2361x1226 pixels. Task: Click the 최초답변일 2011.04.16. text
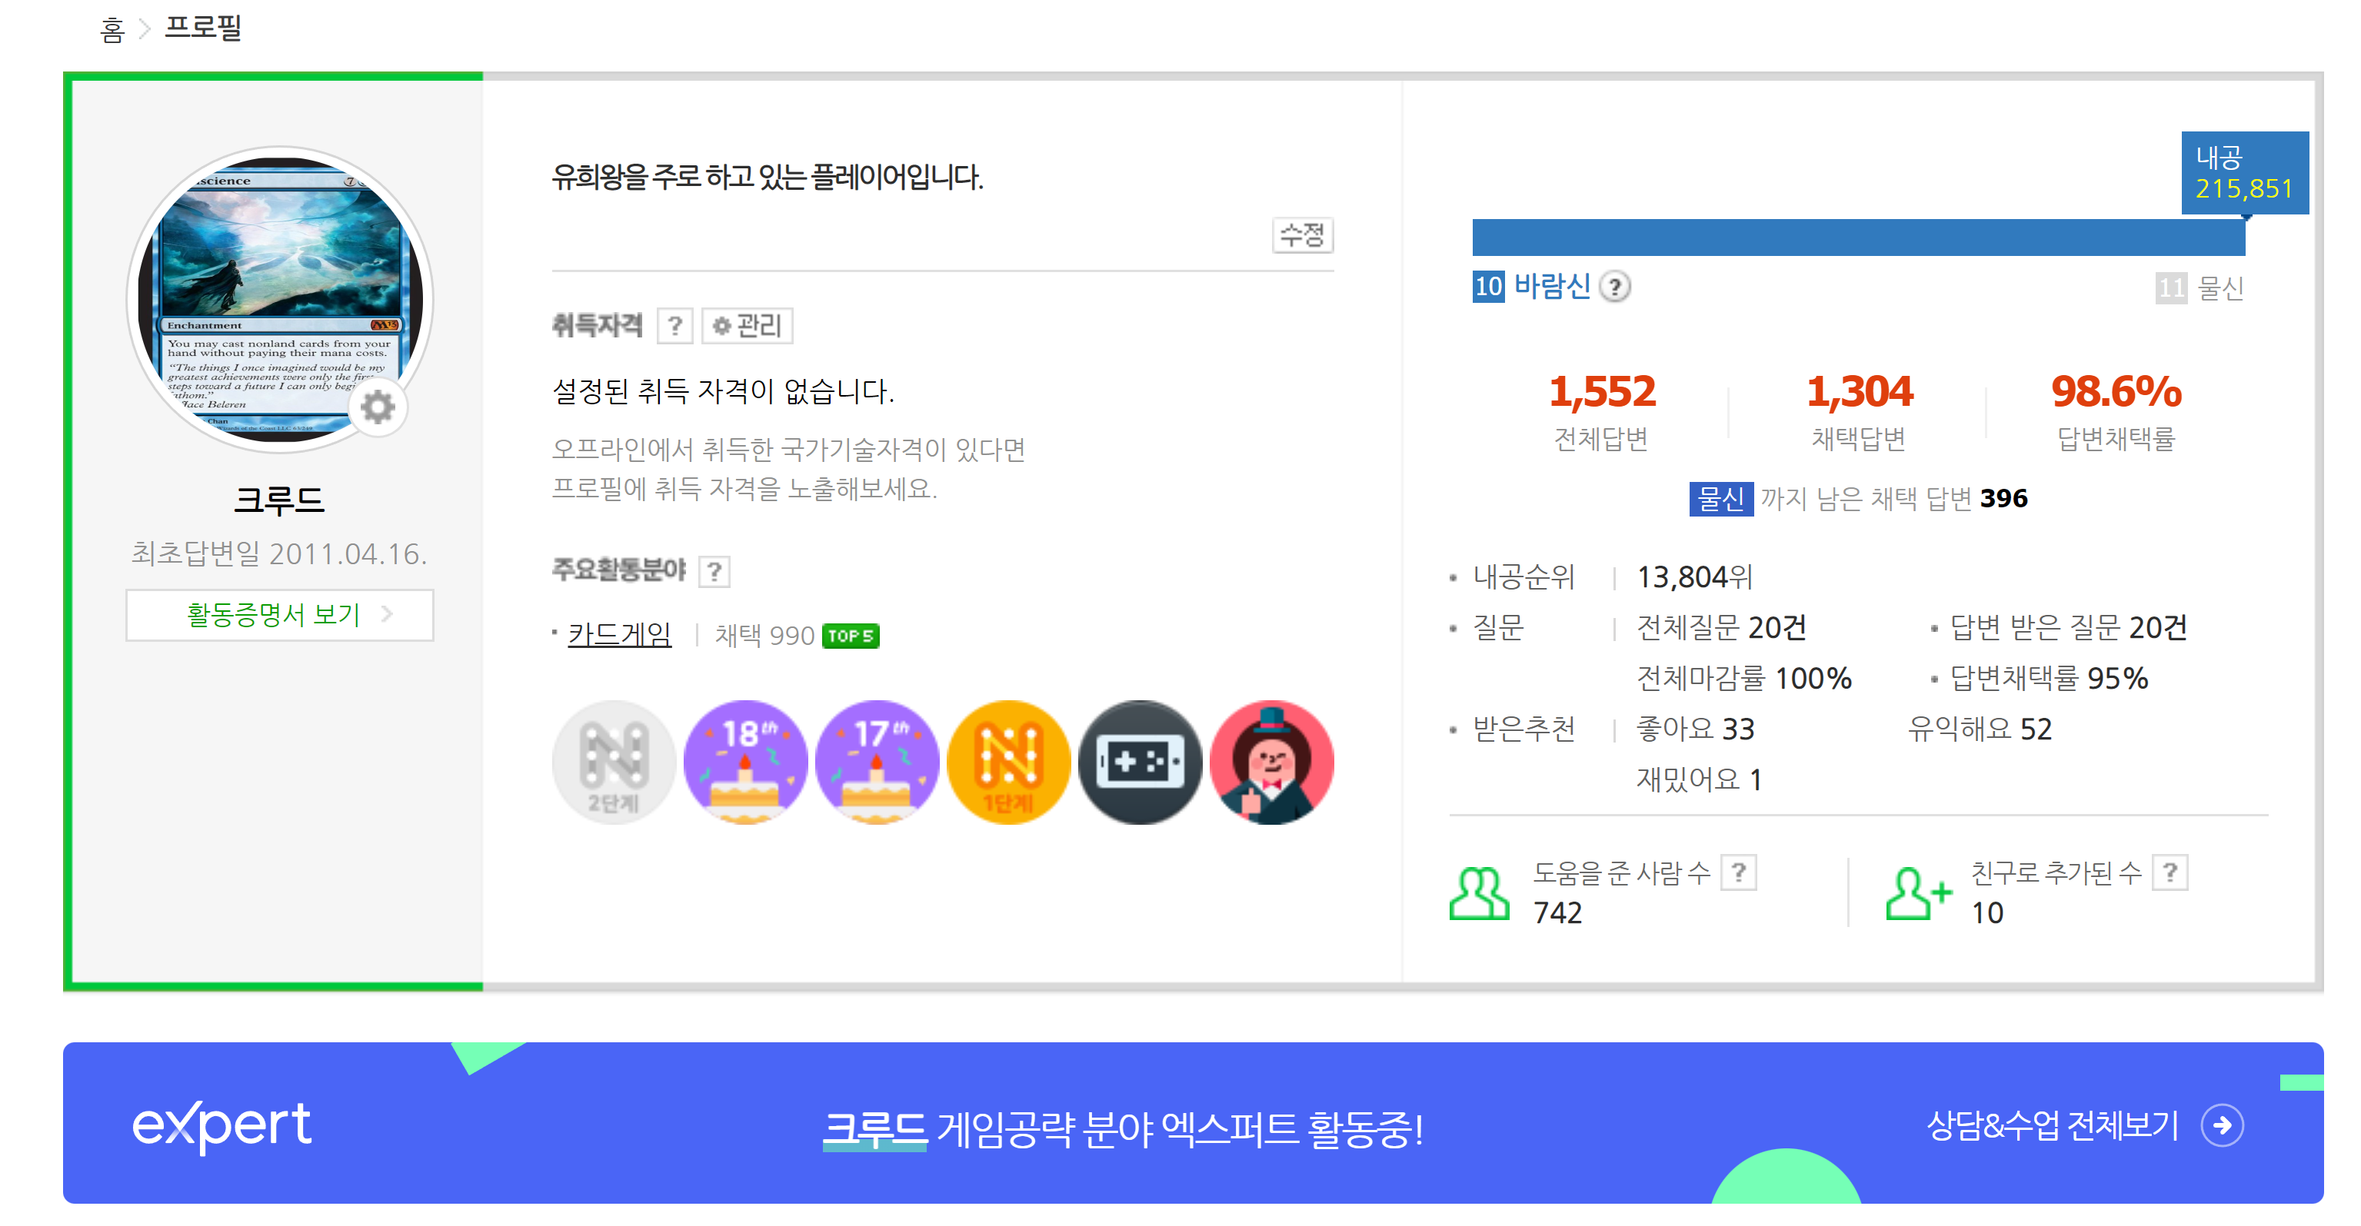pos(279,553)
